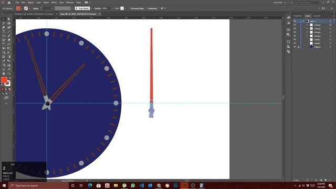Open the Edit Toolbar three dots
This screenshot has width=336, height=189.
pos(6,103)
